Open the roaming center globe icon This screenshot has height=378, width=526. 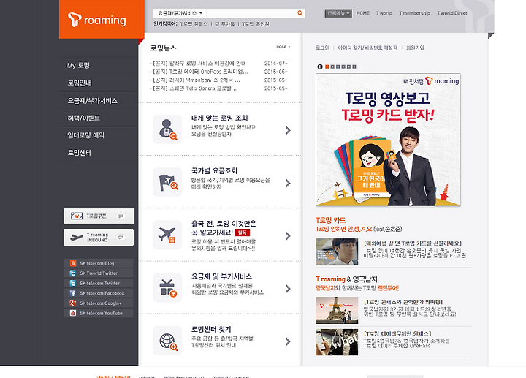(167, 341)
